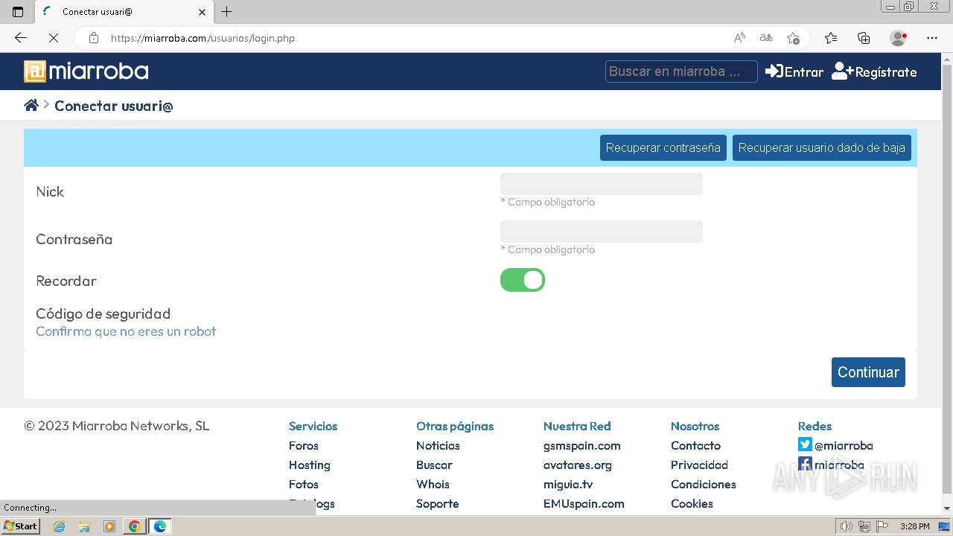The width and height of the screenshot is (953, 536).
Task: Focus the Buscar en miarroba search box
Action: (681, 71)
